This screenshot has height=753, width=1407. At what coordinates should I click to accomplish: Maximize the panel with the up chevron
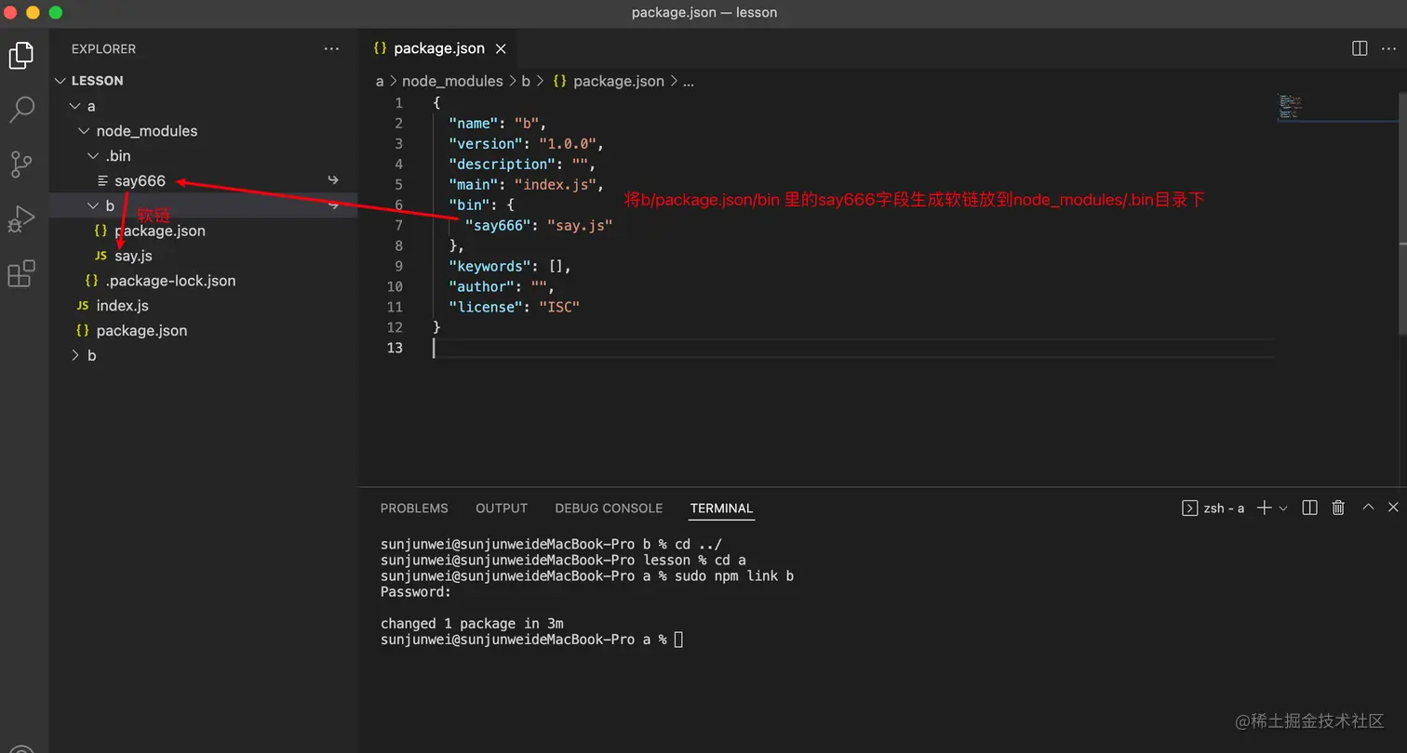click(x=1368, y=508)
